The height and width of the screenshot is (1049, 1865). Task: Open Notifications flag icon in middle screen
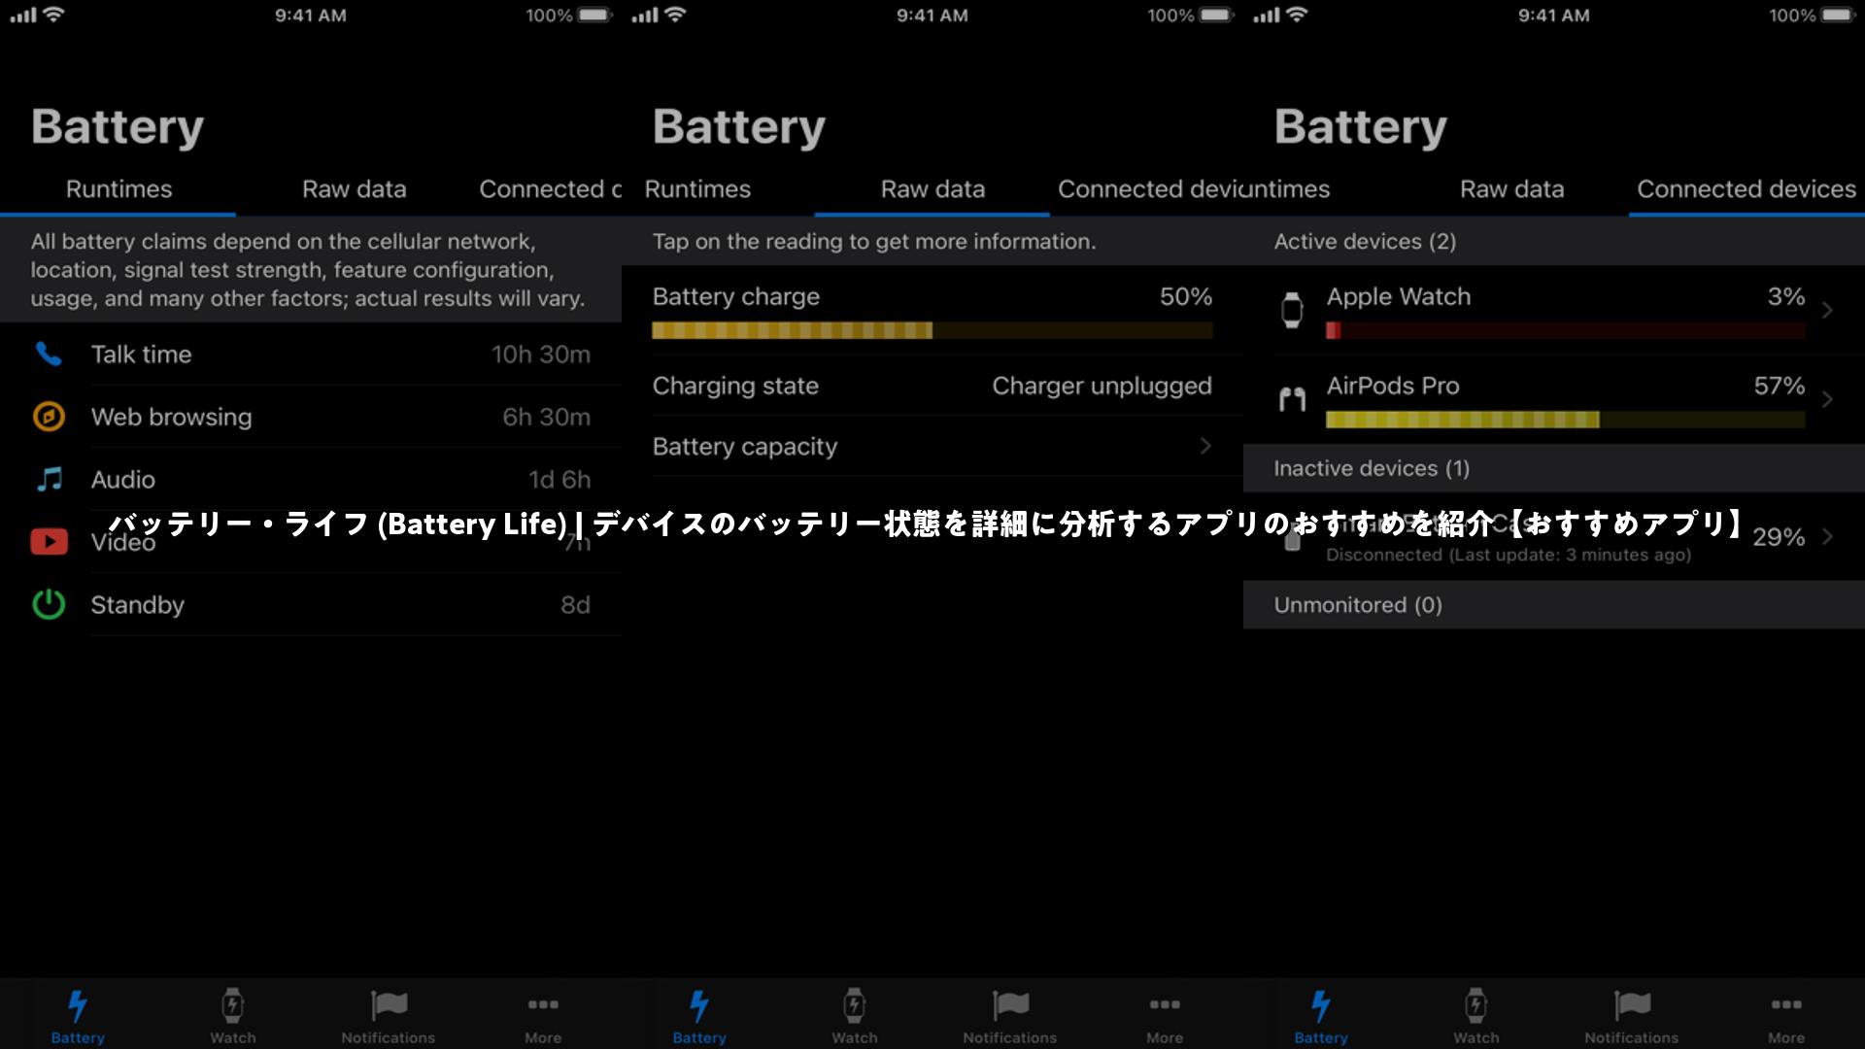[1010, 1005]
